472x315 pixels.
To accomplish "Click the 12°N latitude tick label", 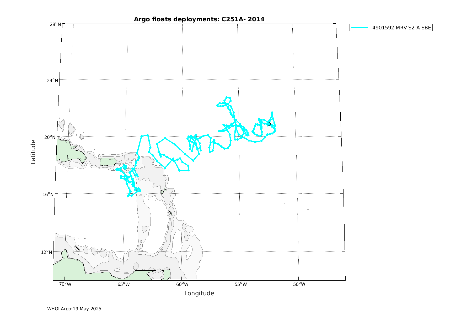I will tap(46, 252).
